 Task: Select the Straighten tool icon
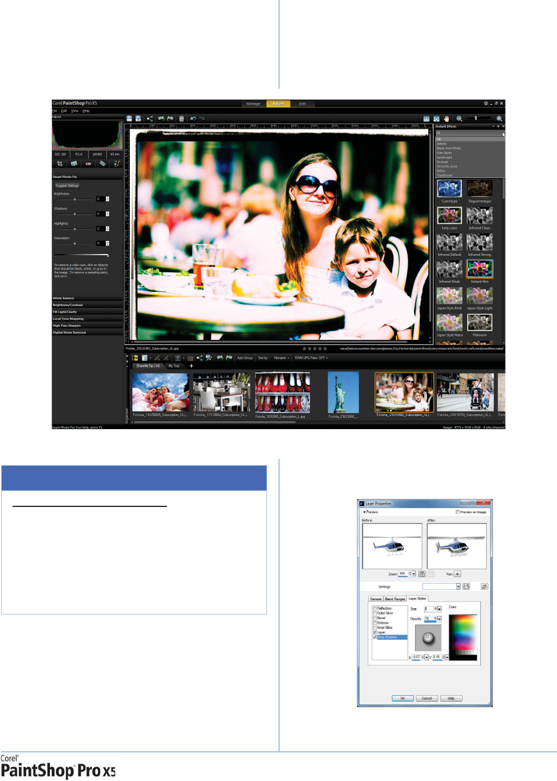74,164
